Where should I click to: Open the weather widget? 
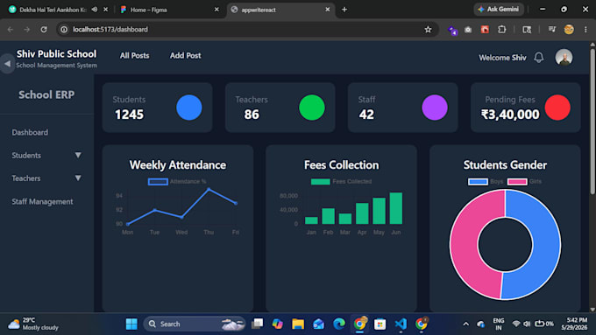33,324
